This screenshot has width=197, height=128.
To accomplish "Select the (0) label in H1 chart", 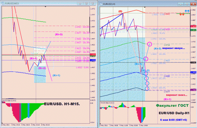I will pos(120,11).
